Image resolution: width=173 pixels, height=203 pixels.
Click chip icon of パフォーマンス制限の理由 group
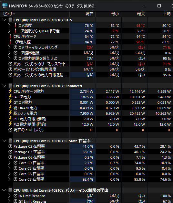(x=10, y=190)
